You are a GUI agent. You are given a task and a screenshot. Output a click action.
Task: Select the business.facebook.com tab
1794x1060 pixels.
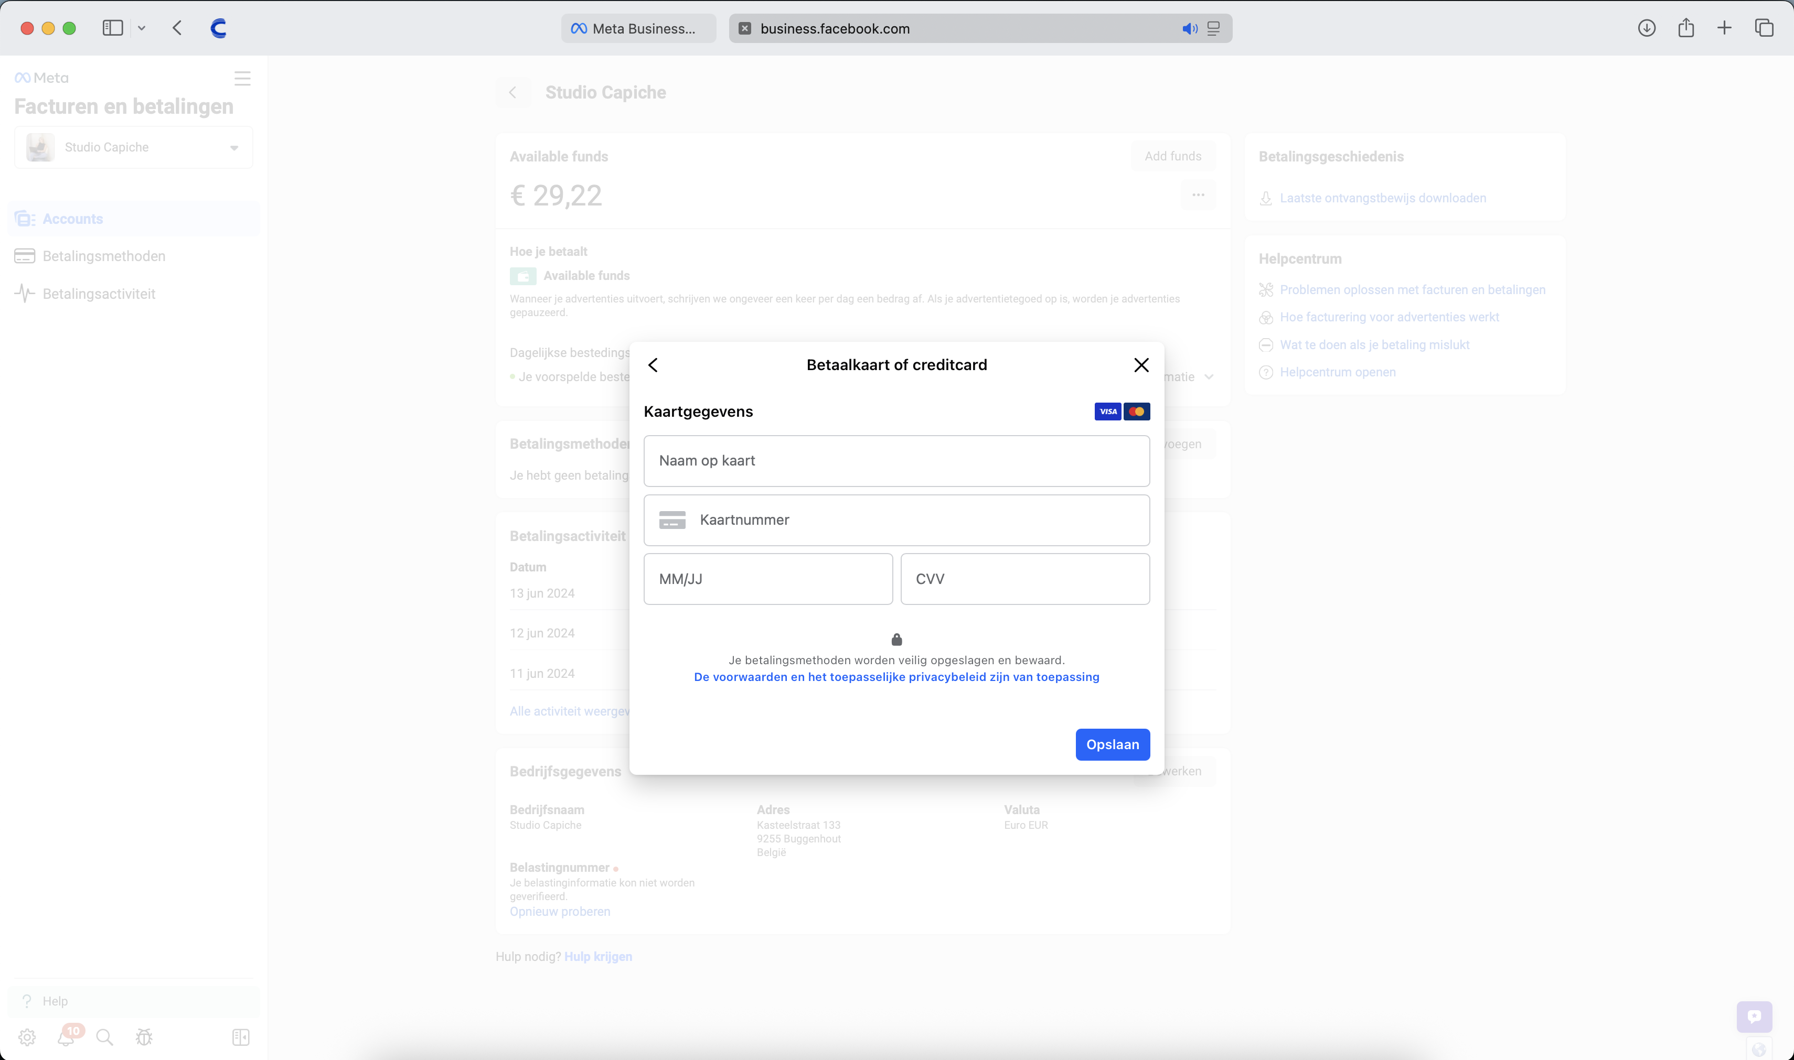[x=980, y=29]
